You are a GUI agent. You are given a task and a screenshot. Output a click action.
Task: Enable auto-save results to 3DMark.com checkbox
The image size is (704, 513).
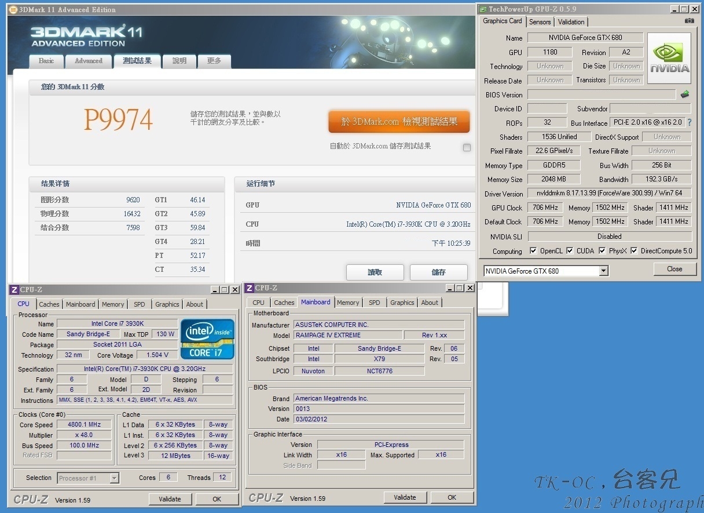click(467, 147)
